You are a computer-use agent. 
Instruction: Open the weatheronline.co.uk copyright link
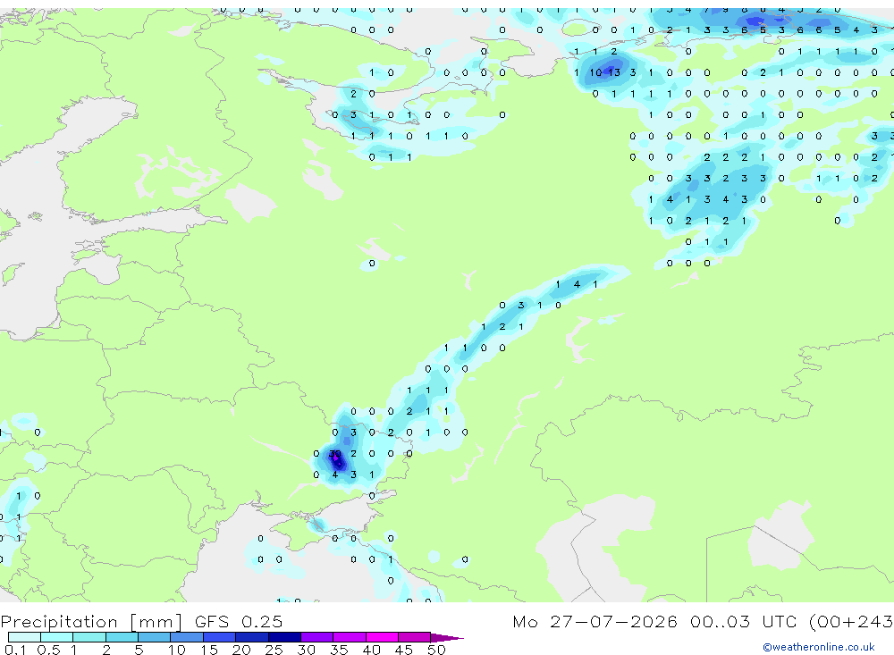(818, 647)
